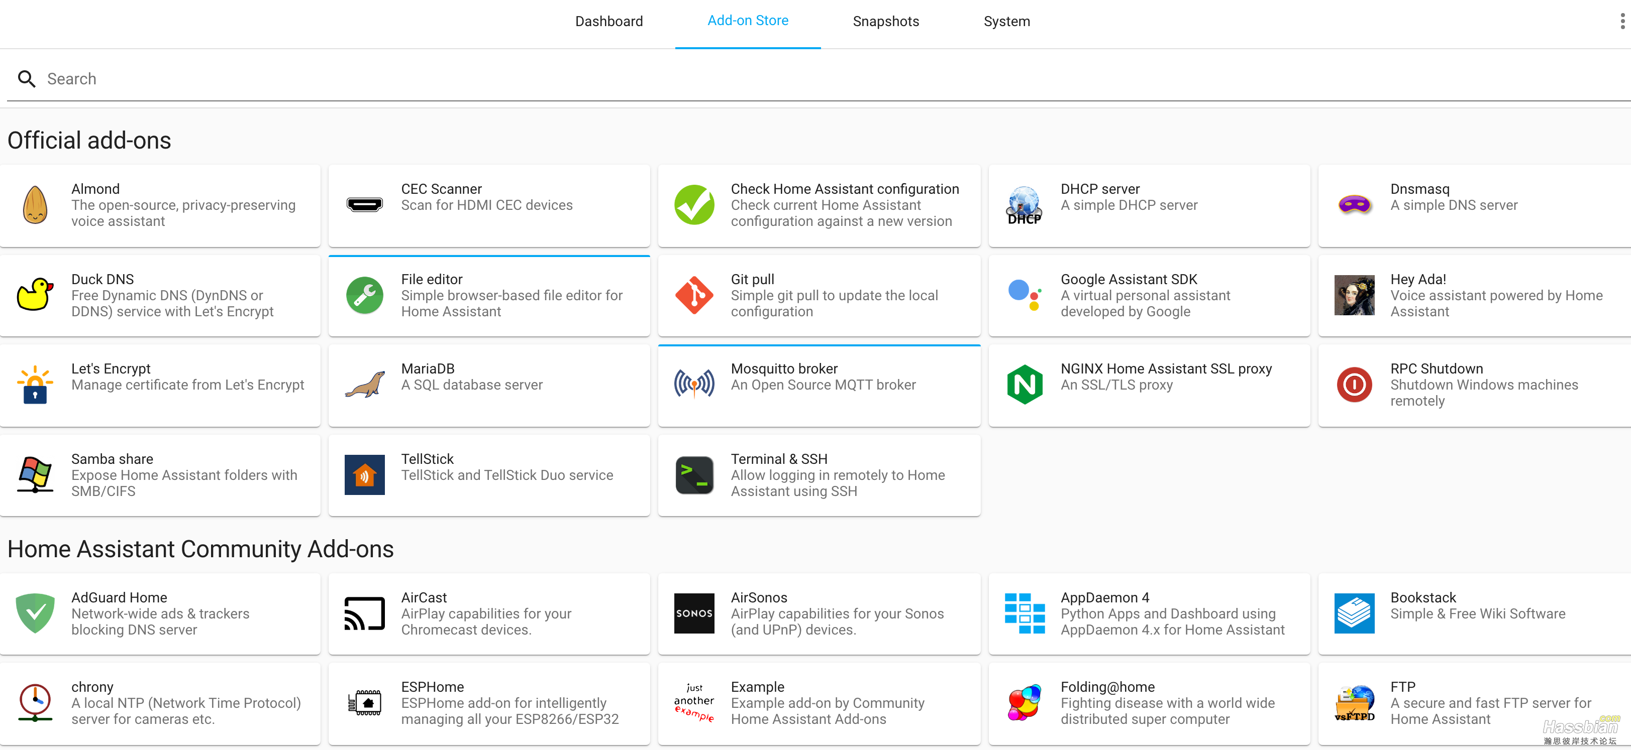Expand the MariaDB add-on details
Image resolution: width=1631 pixels, height=750 pixels.
point(489,385)
